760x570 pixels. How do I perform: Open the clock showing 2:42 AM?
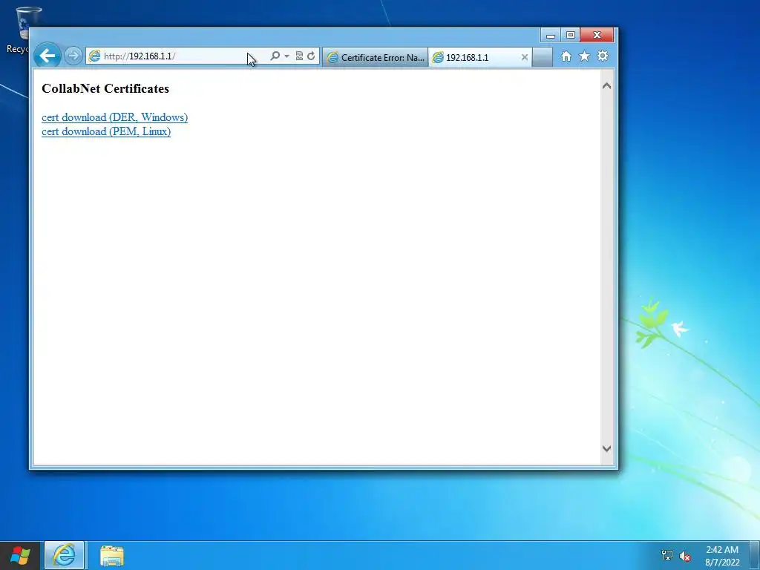click(721, 556)
